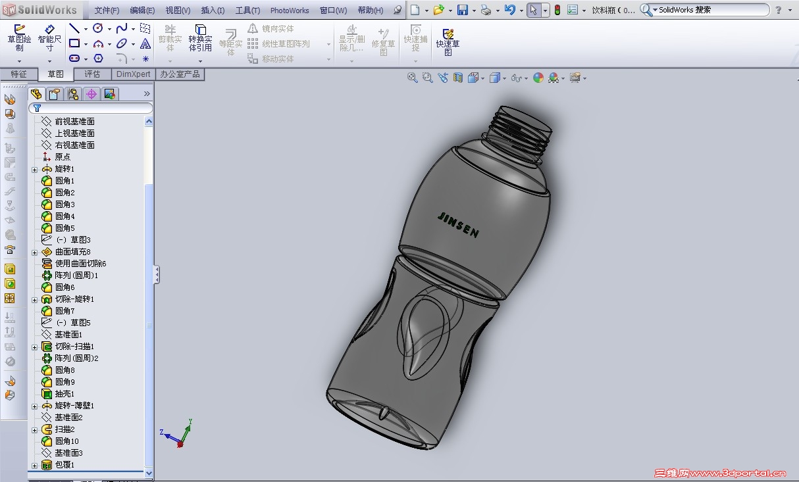Expand the 切除-扫描1 feature node

click(x=34, y=347)
